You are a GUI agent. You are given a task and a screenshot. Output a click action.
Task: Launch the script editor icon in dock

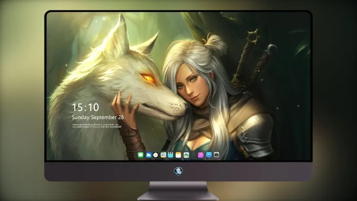pos(163,155)
